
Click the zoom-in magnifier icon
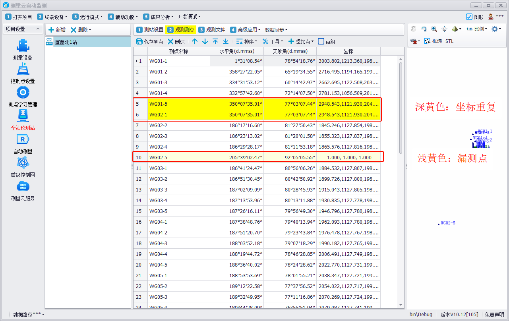click(x=434, y=29)
